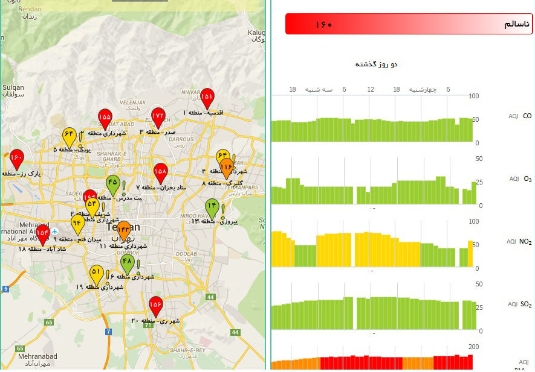The image size is (535, 372).
Task: Click the red 151 marker at Aqdasiyeh
Action: pyautogui.click(x=207, y=96)
